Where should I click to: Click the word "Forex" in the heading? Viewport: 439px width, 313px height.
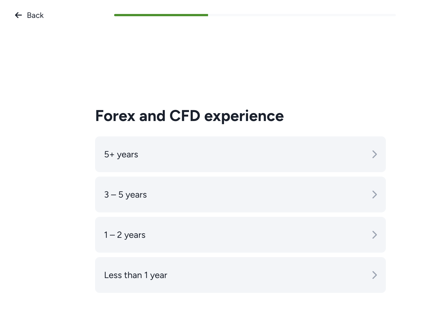(115, 116)
